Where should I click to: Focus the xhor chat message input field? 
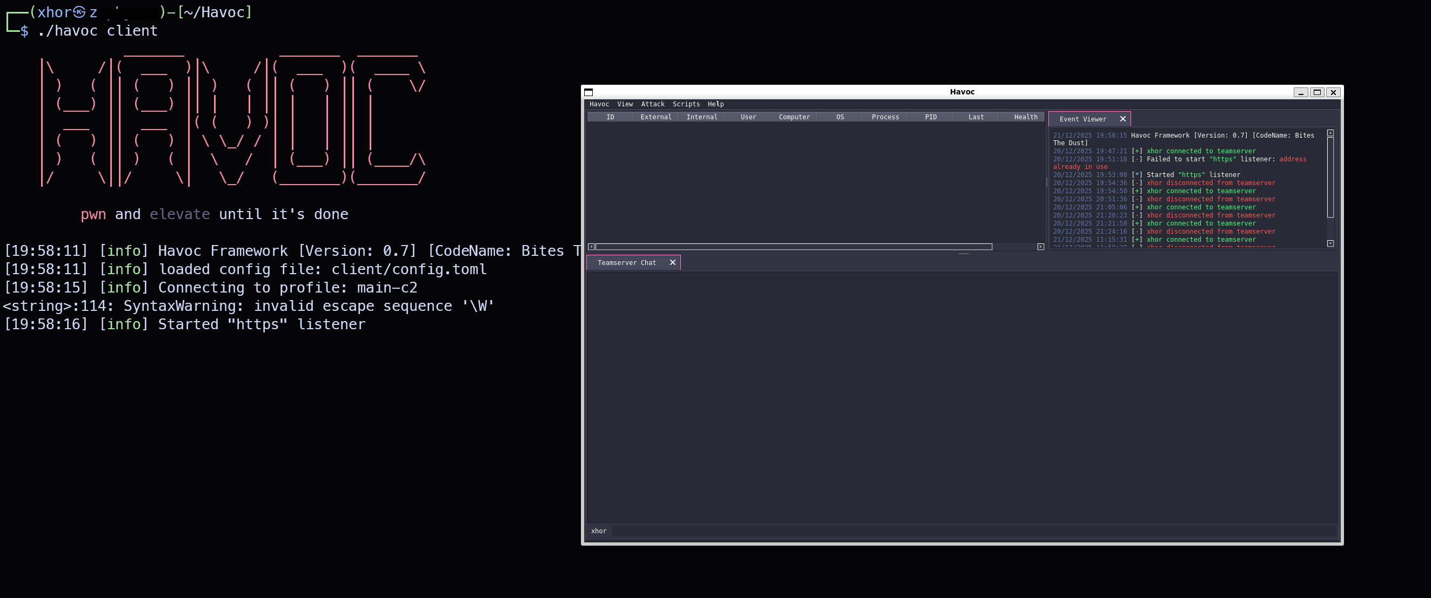(x=973, y=531)
